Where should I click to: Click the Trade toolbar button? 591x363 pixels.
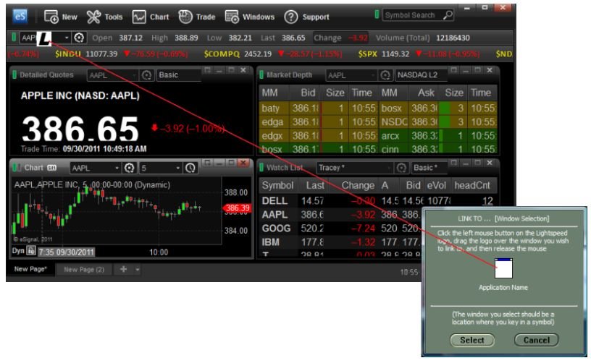pos(196,17)
